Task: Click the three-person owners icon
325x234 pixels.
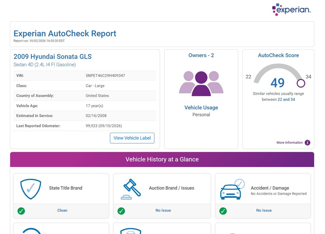Action: click(x=201, y=84)
